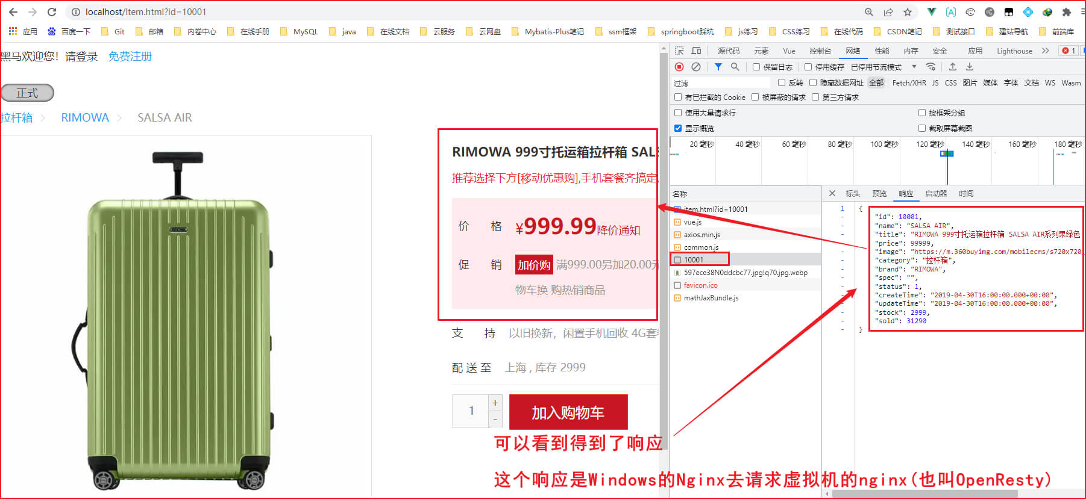Tick the 第三方请求 checkbox
Screen dimensions: 1086x499
[815, 97]
